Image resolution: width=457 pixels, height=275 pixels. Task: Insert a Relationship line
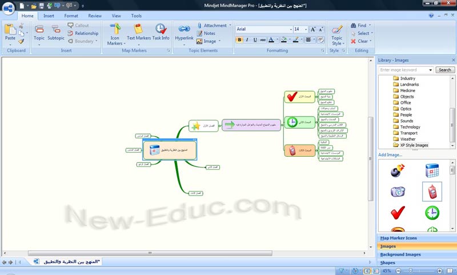tap(83, 33)
